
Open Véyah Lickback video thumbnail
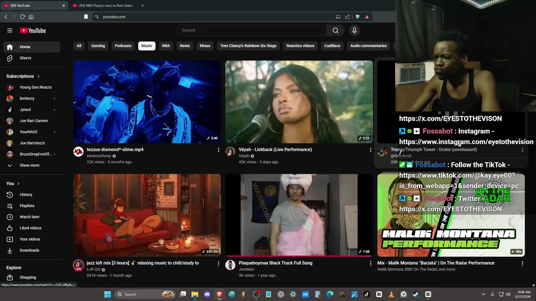[299, 102]
